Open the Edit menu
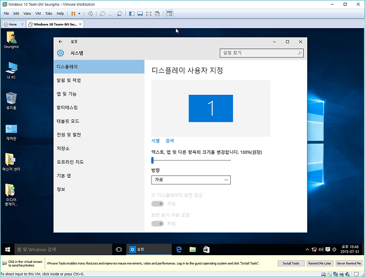365x277 pixels. pyautogui.click(x=16, y=14)
